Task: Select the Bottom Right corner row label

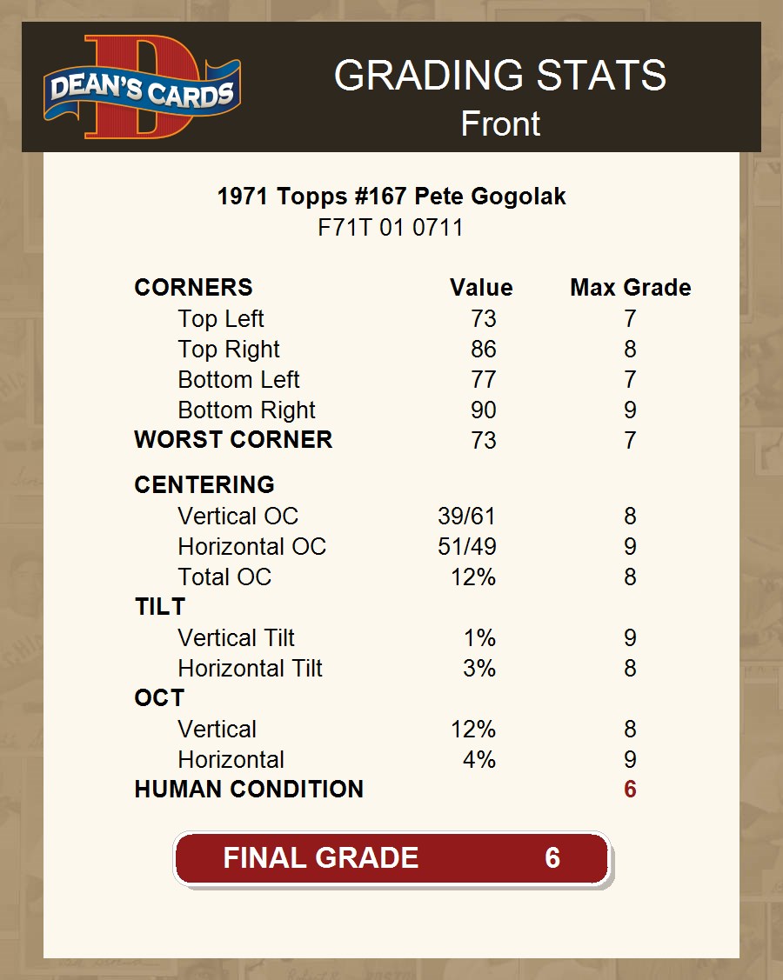Action: 246,410
